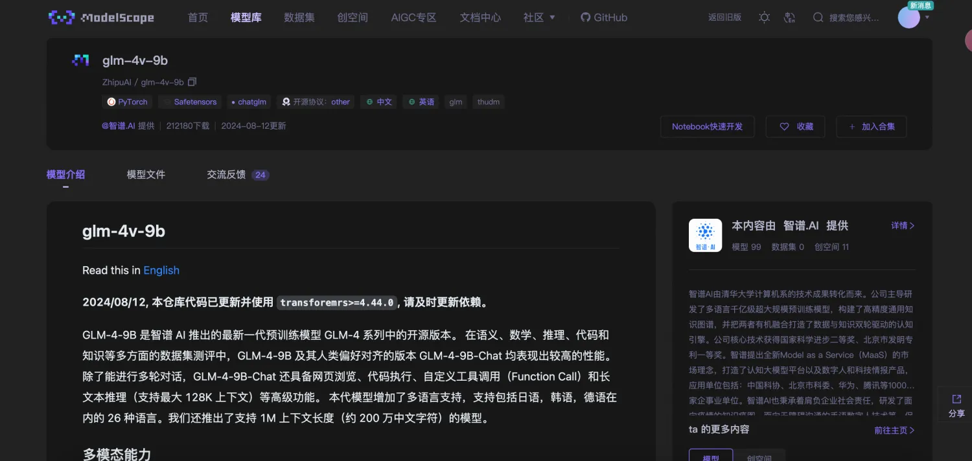Select the glm tag
This screenshot has width=972, height=461.
coord(456,102)
